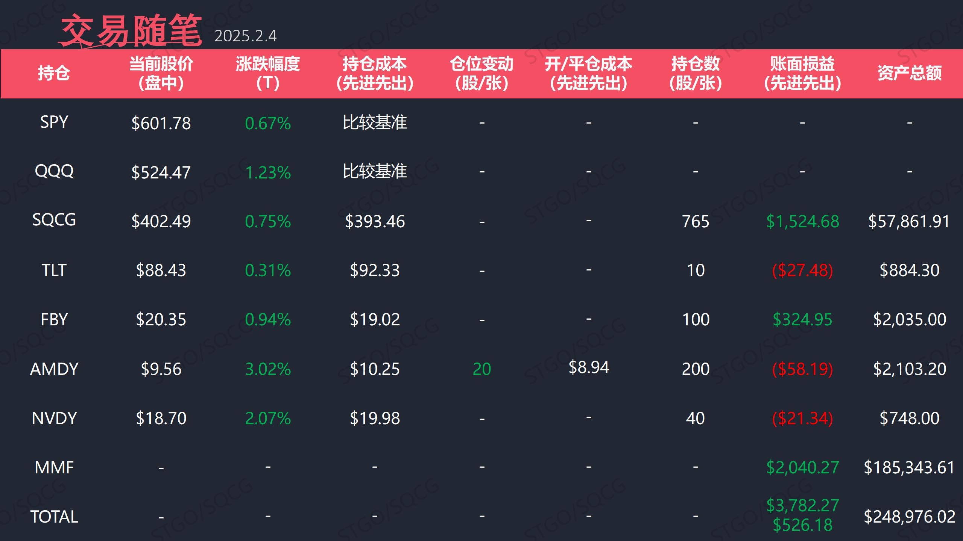Click the 持仓成本 column header

tap(375, 73)
